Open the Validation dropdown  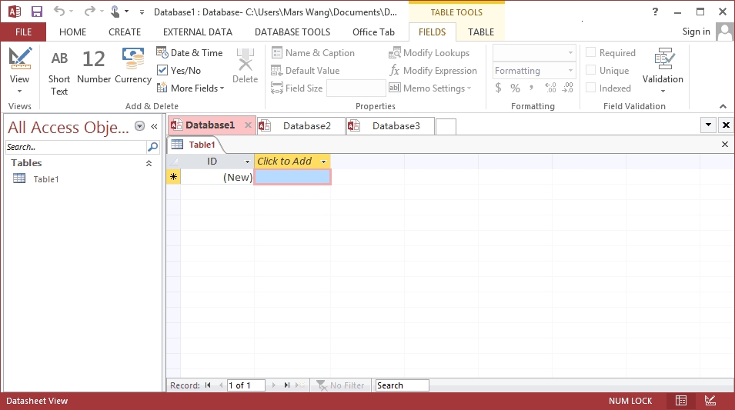point(663,70)
